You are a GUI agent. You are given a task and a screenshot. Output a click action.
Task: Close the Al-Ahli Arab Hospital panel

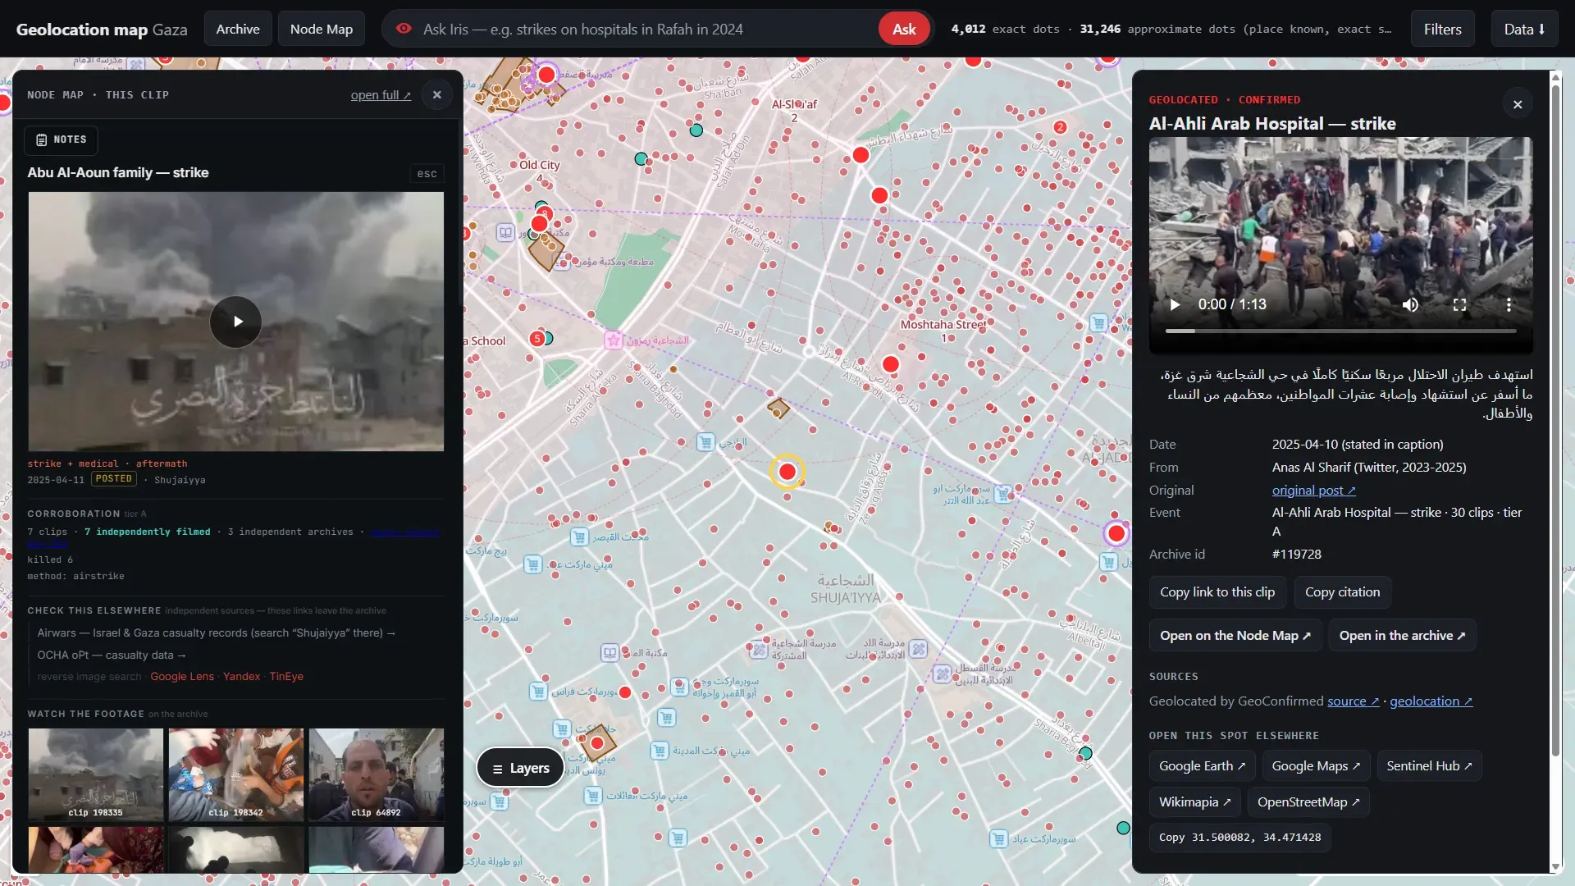tap(1518, 104)
